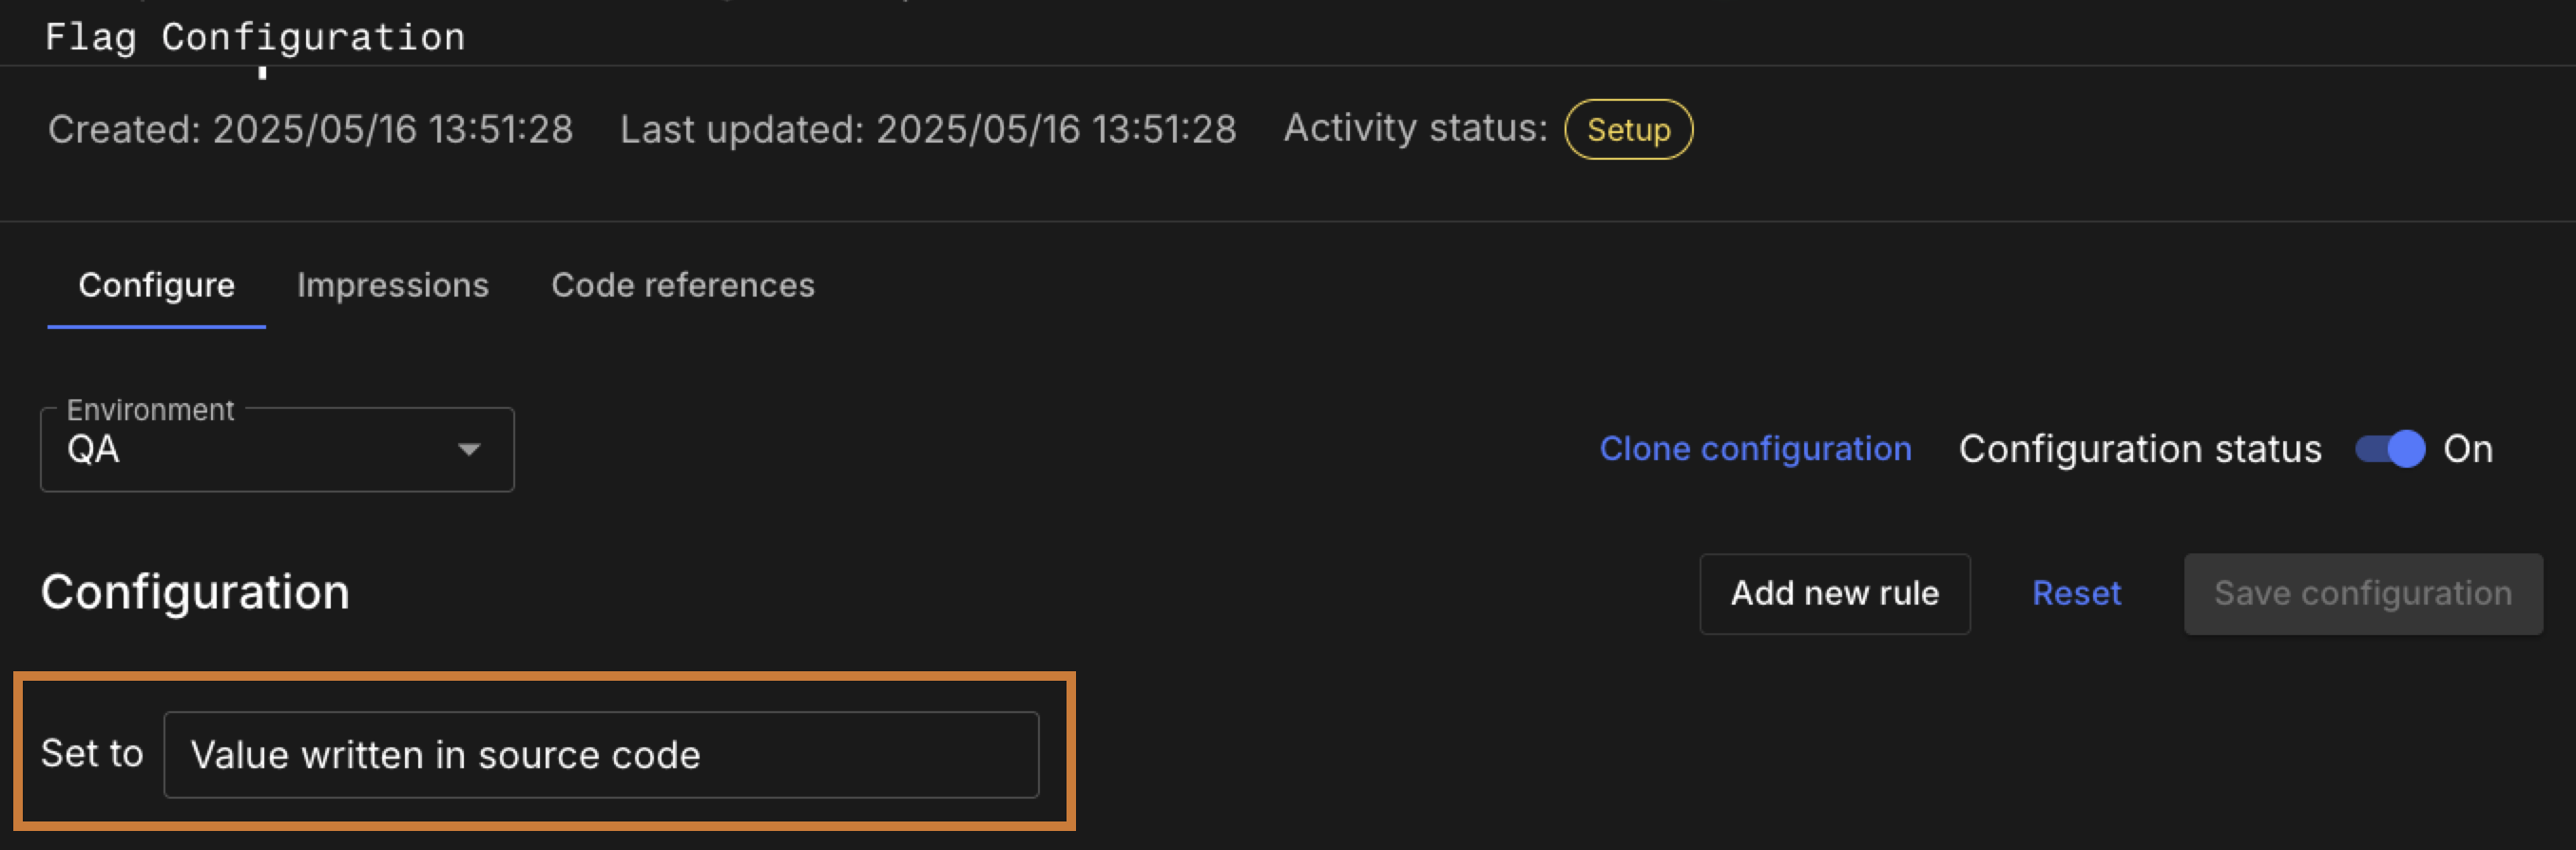Viewport: 2576px width, 850px height.
Task: Click the Last updated timestamp
Action: [x=928, y=128]
